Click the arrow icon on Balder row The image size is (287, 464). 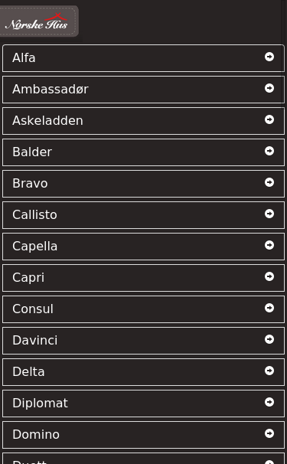click(x=269, y=151)
